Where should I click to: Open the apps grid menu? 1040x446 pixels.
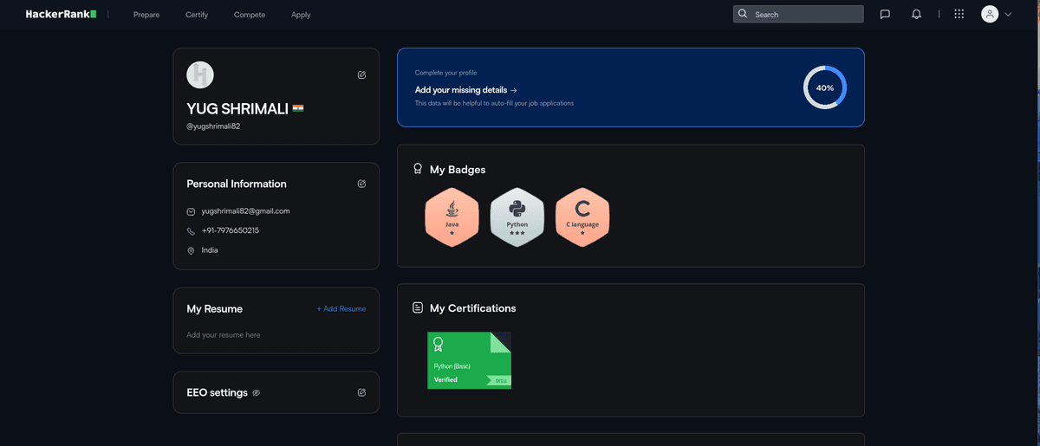[x=959, y=14]
